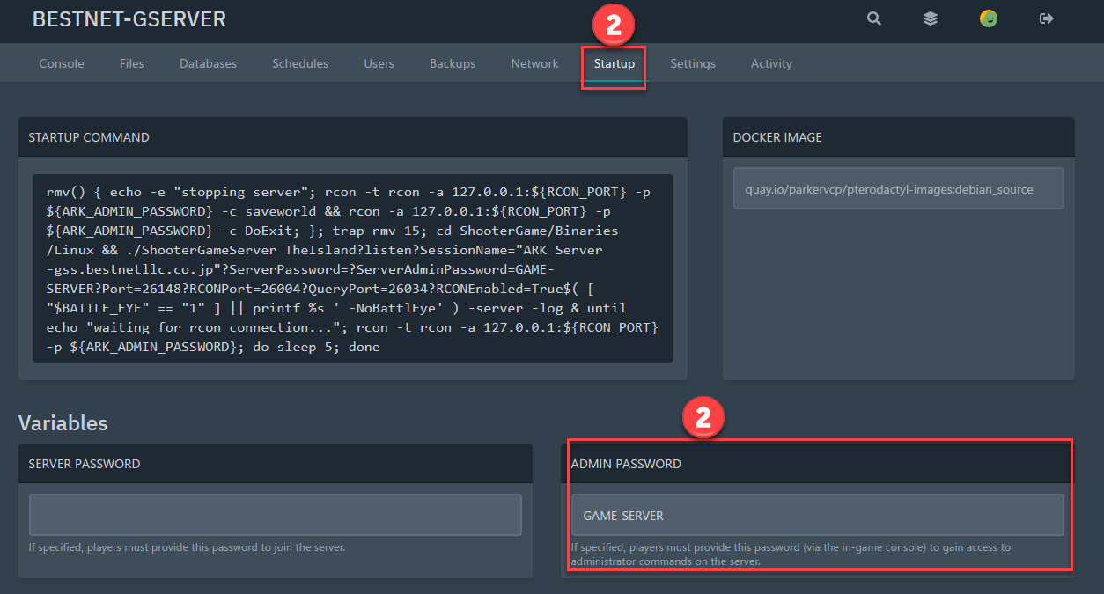
Task: Click the red badge above Admin Password
Action: coord(703,419)
